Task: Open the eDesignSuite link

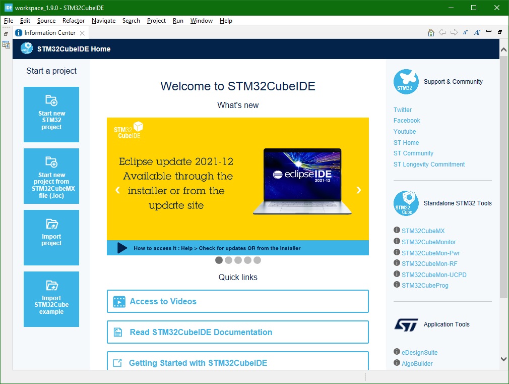Action: click(x=419, y=353)
